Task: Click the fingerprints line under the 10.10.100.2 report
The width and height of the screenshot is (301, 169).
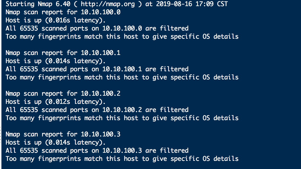Action: (122, 118)
